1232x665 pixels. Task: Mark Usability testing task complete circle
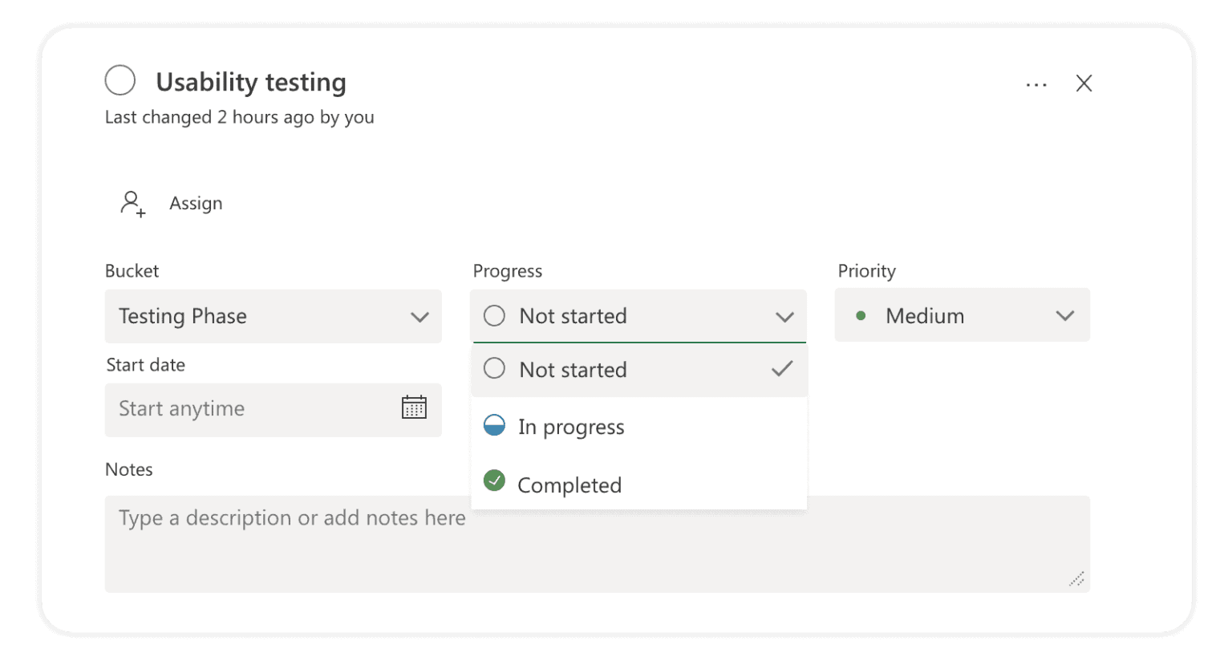pos(120,80)
